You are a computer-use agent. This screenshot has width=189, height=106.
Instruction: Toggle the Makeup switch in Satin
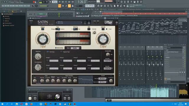pos(43,29)
